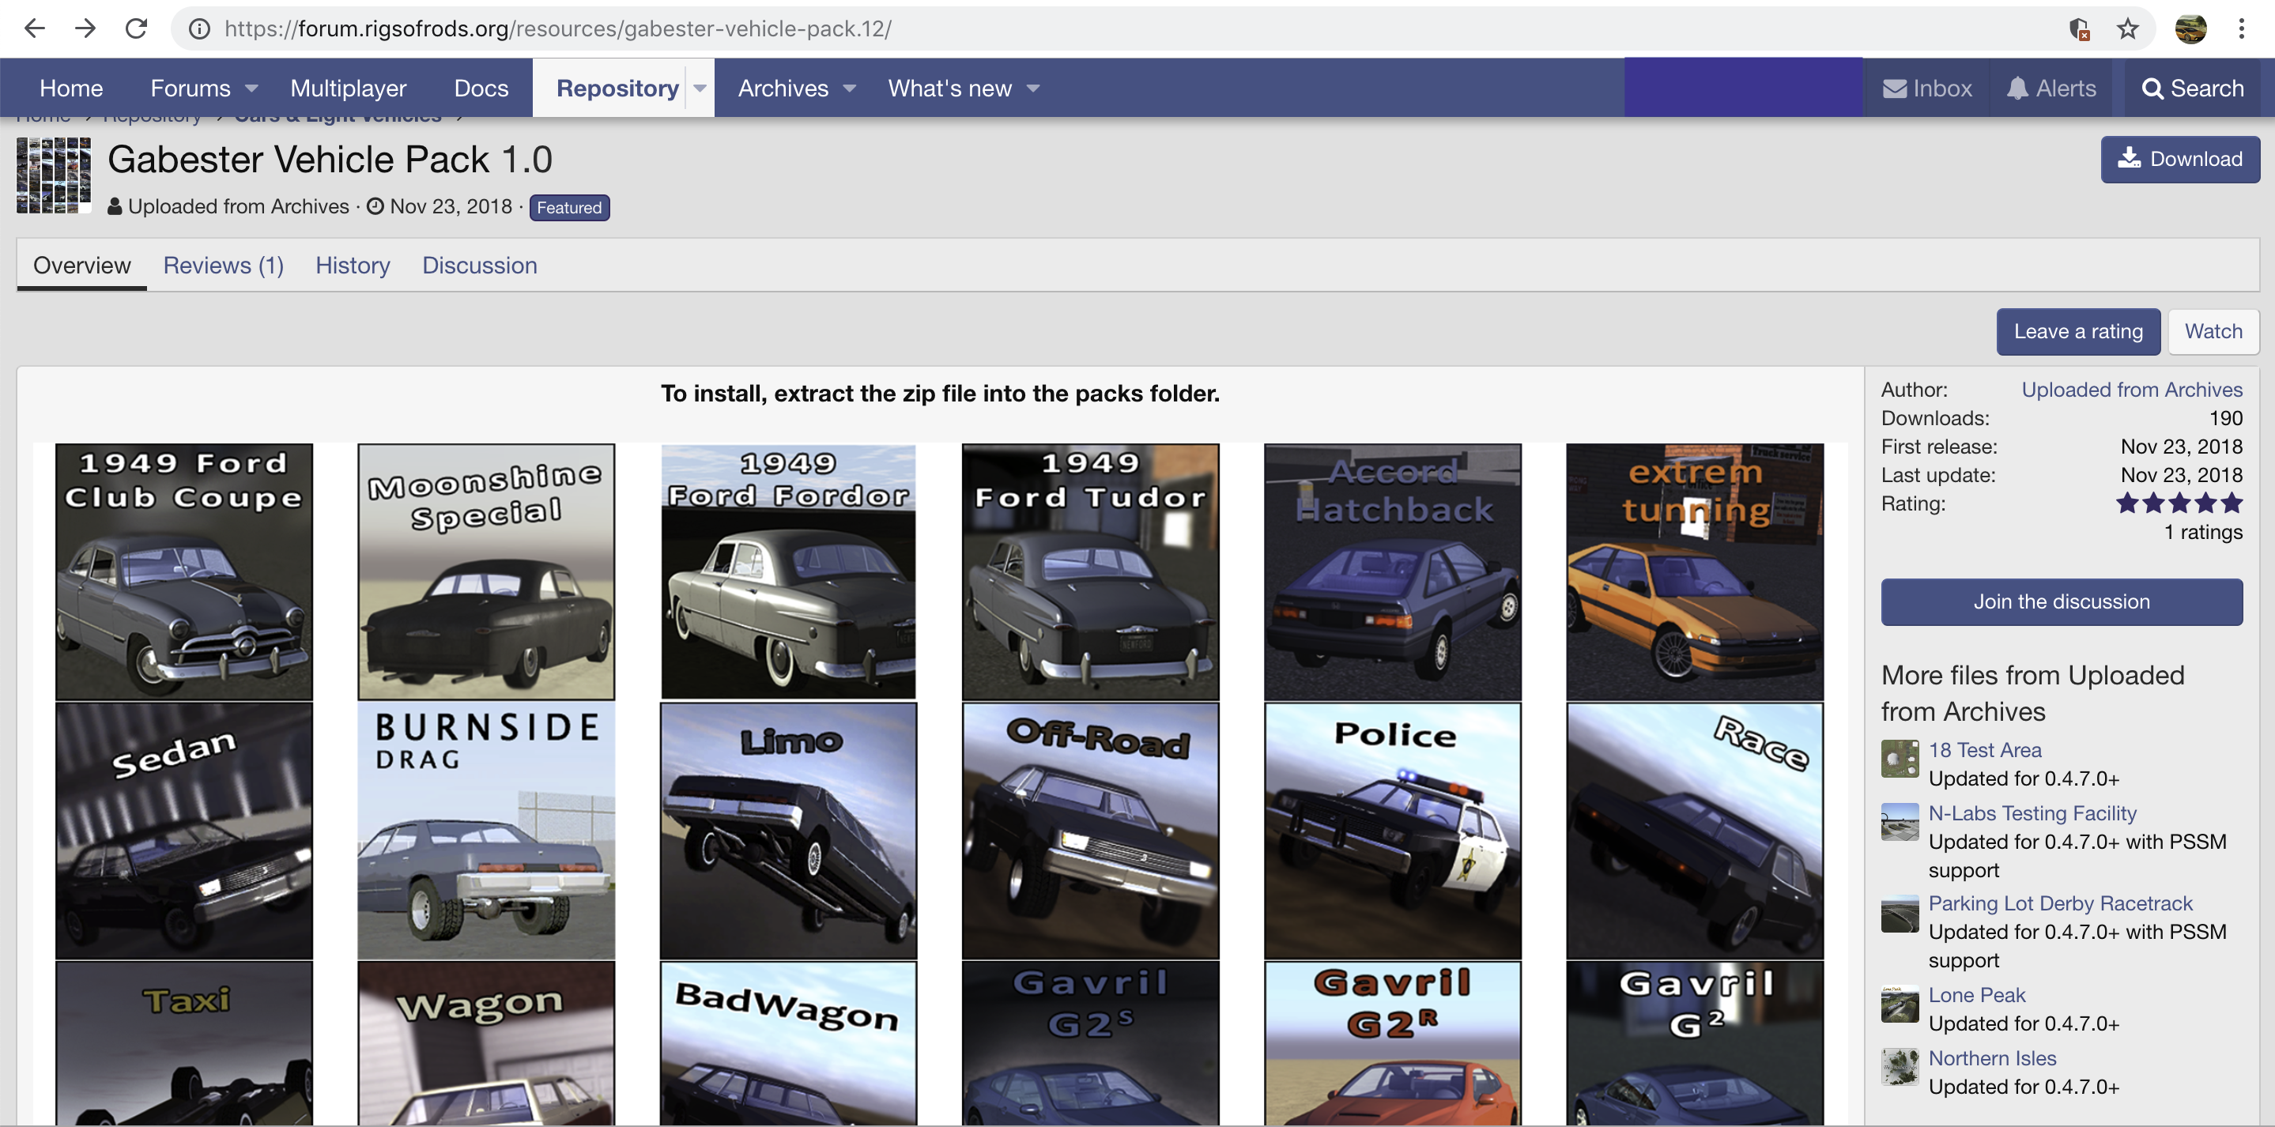Click the Northern Isles thumbnail icon
Screen dimensions: 2275x1127
coord(1900,1067)
